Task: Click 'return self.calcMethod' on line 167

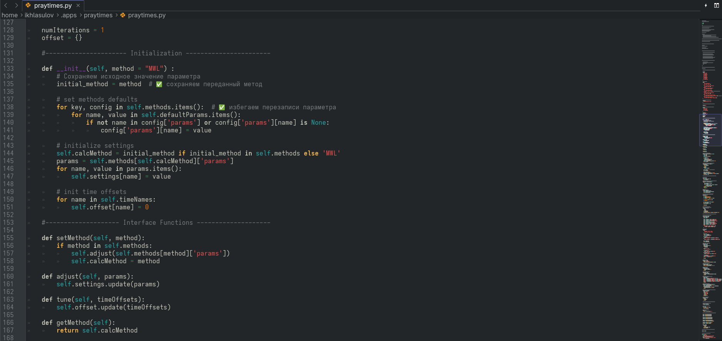Action: [97, 330]
